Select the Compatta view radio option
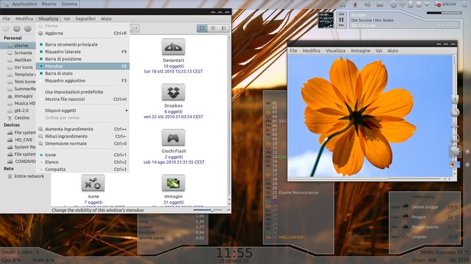This screenshot has height=264, width=471. pyautogui.click(x=83, y=169)
